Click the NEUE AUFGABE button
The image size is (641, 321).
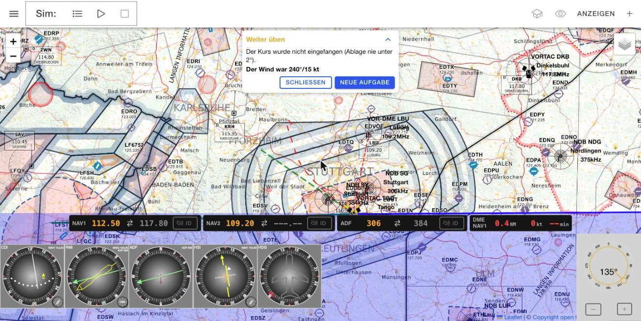coord(365,83)
